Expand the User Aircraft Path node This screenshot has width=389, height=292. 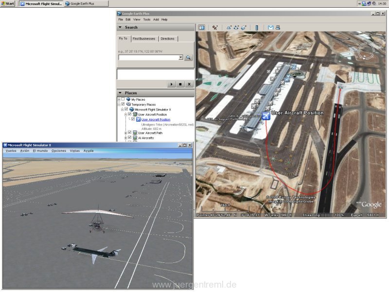click(x=125, y=133)
